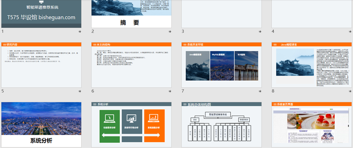Select the 系统开发环境 slide thumbnail
The width and height of the screenshot is (353, 148).
221,65
